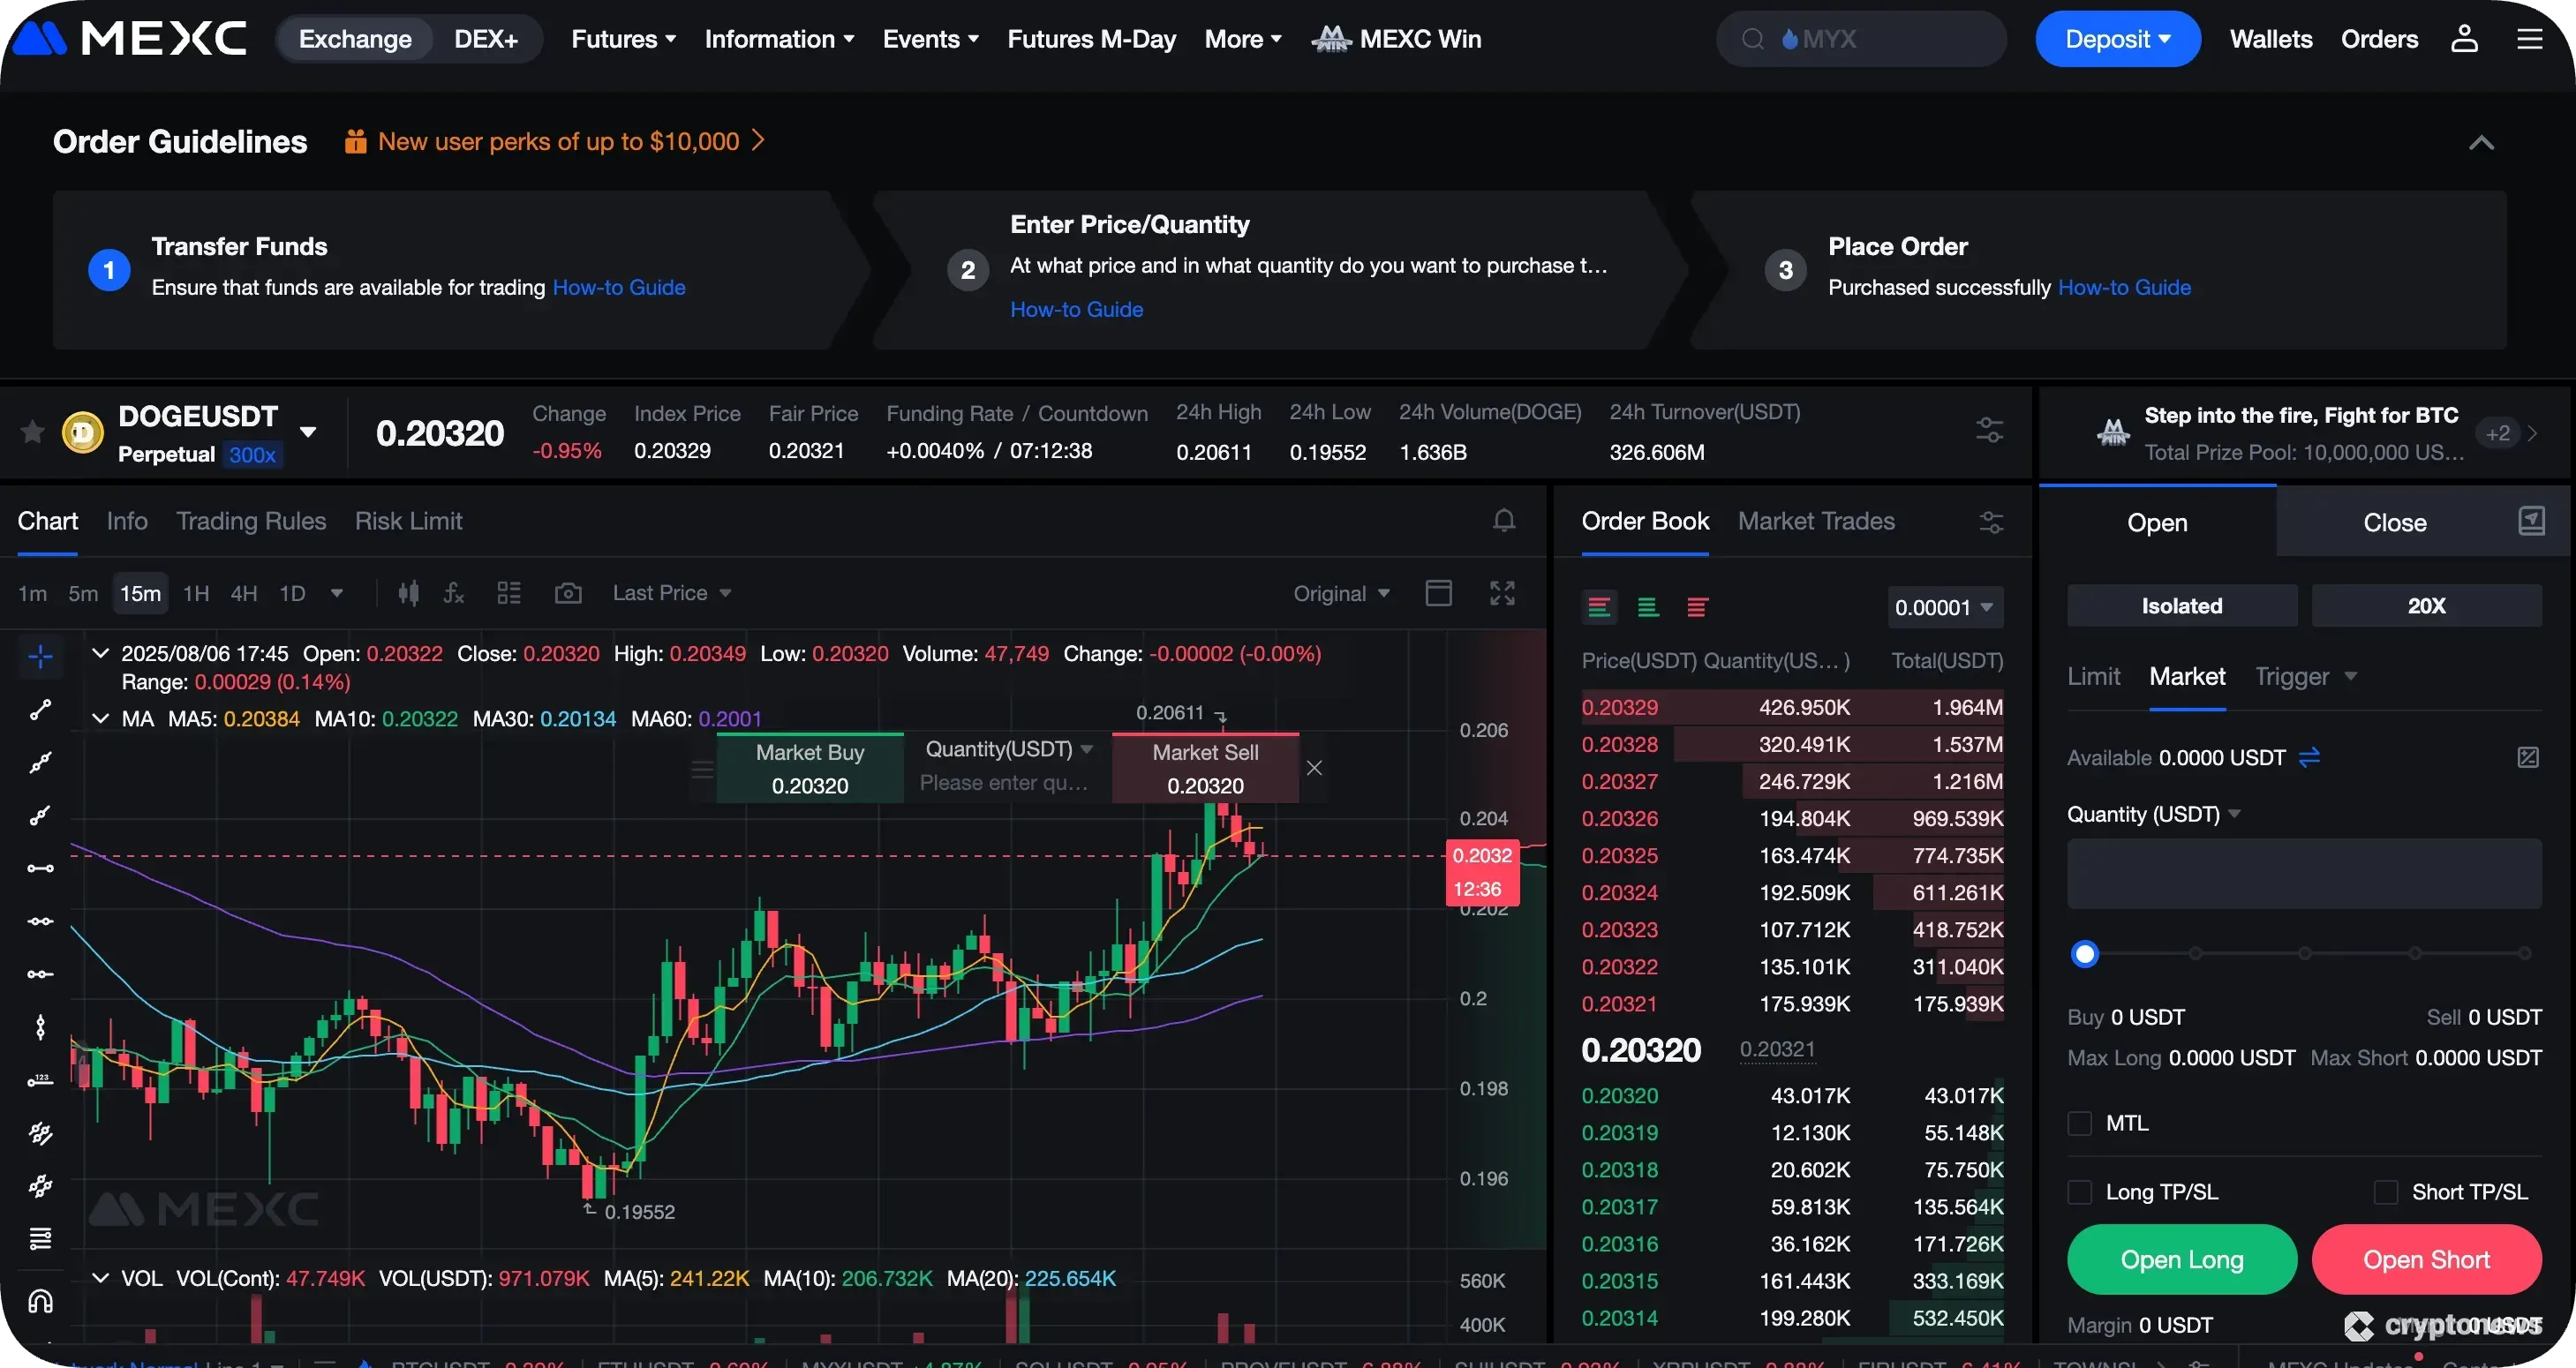Screen dimensions: 2576x1368
Task: Click the Quantity (USDT) input field
Action: [2304, 874]
